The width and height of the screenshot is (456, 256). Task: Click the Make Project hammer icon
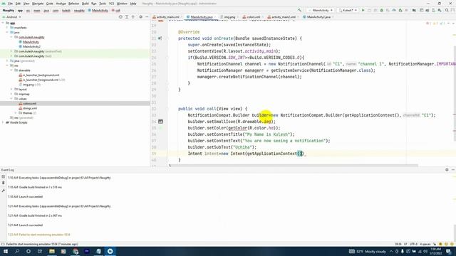coord(299,10)
